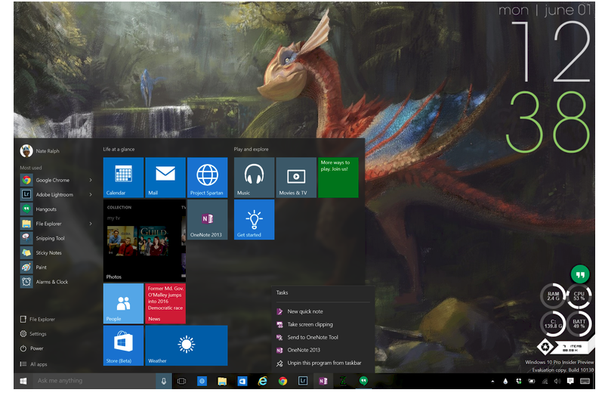
Task: Open the Wi-Fi network tray icon
Action: pos(545,381)
